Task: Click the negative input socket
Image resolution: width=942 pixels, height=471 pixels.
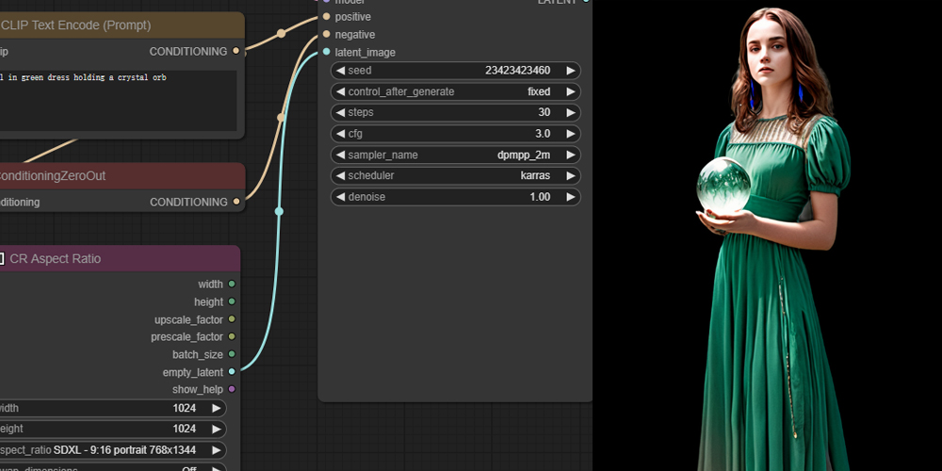Action: coord(326,34)
